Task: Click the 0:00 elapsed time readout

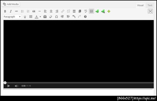Action: point(24,86)
